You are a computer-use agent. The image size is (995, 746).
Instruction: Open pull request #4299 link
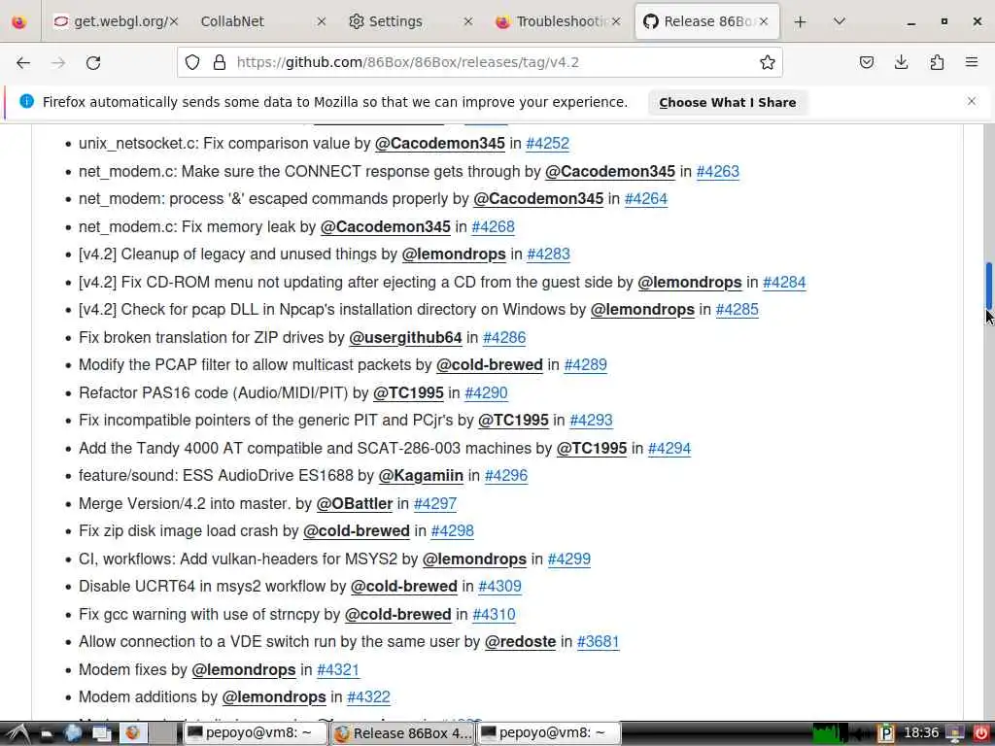[569, 559]
